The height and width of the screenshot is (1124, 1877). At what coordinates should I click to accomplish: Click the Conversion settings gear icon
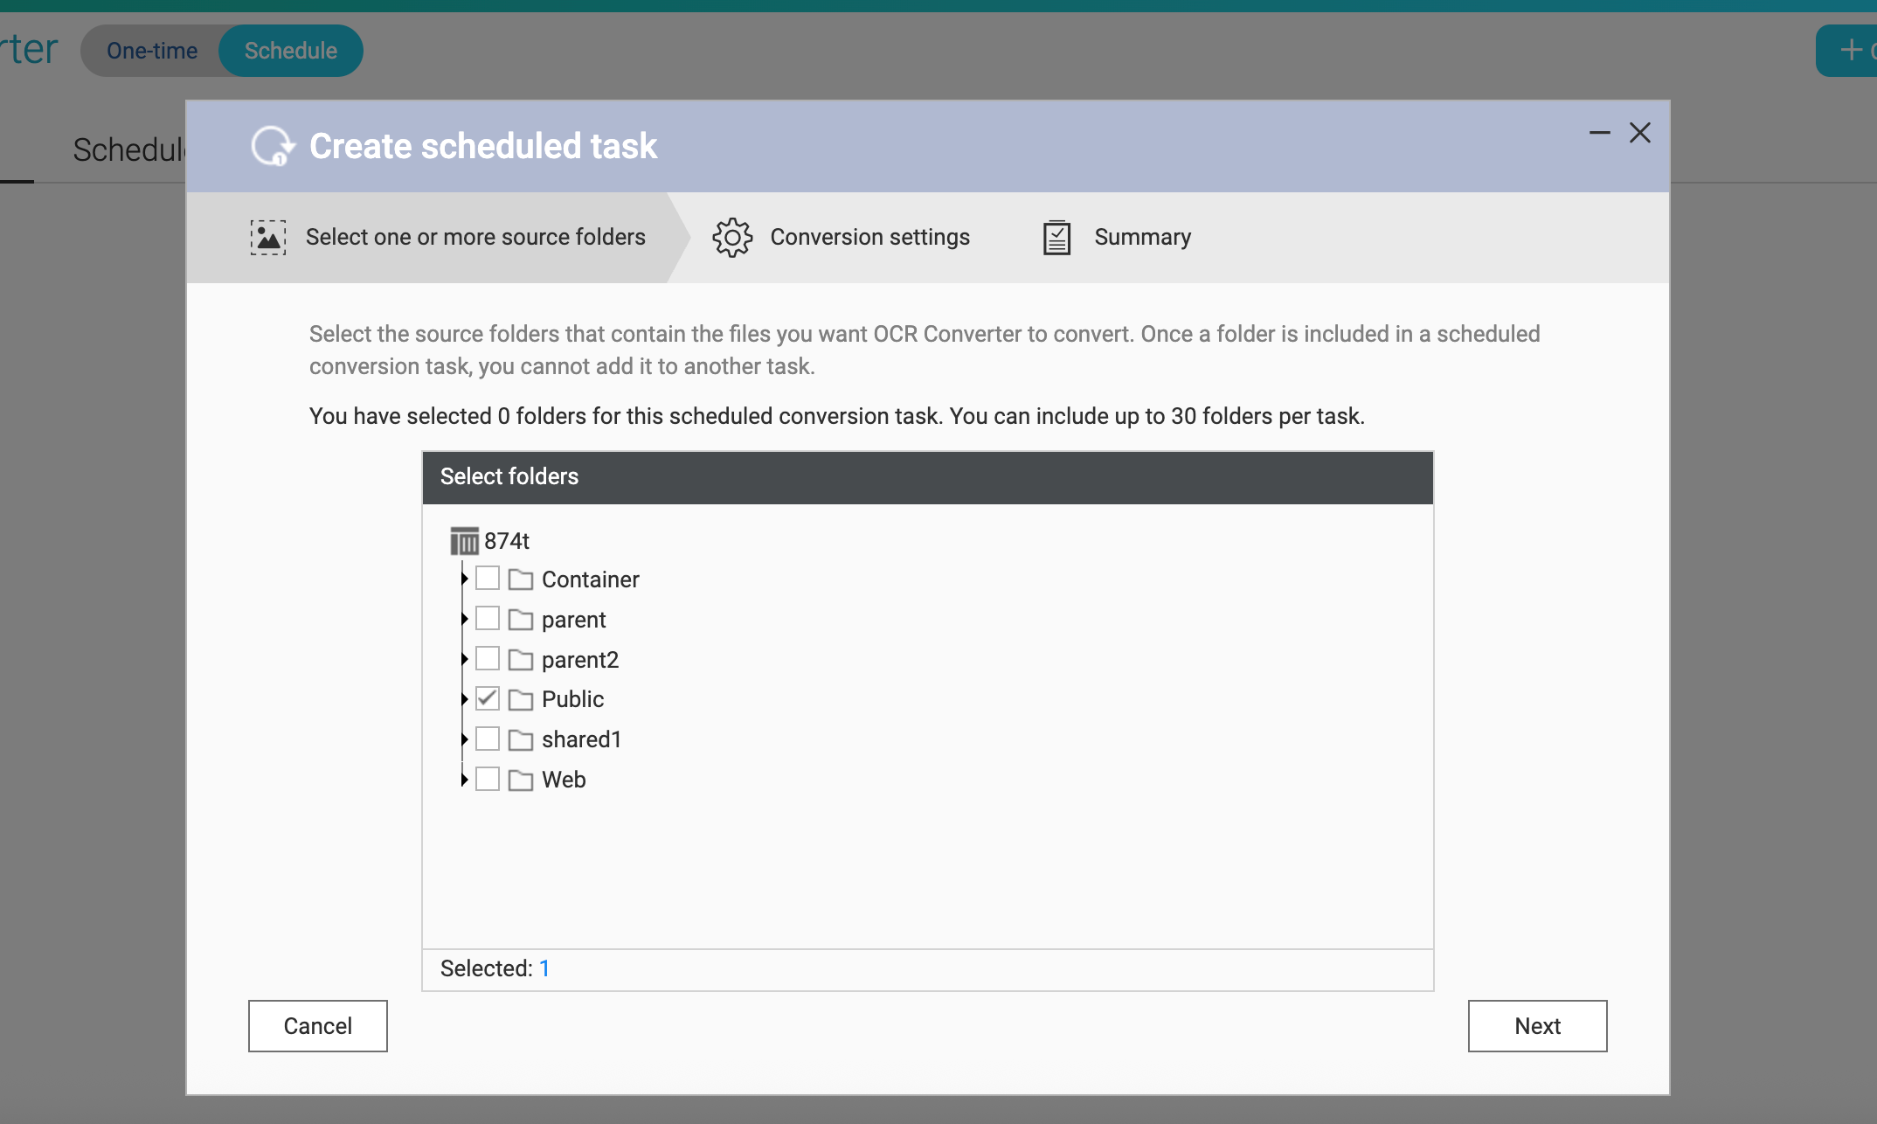pyautogui.click(x=732, y=238)
